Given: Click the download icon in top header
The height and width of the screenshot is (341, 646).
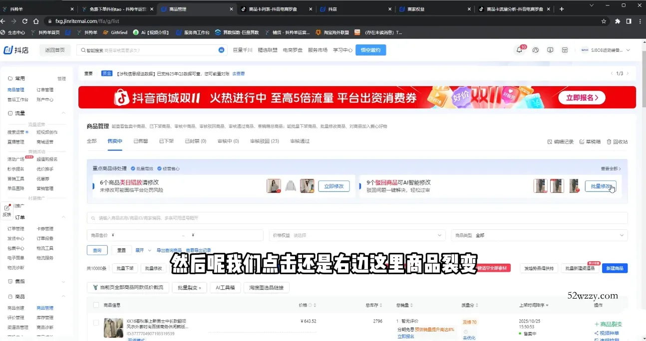Looking at the screenshot, I should tap(550, 50).
